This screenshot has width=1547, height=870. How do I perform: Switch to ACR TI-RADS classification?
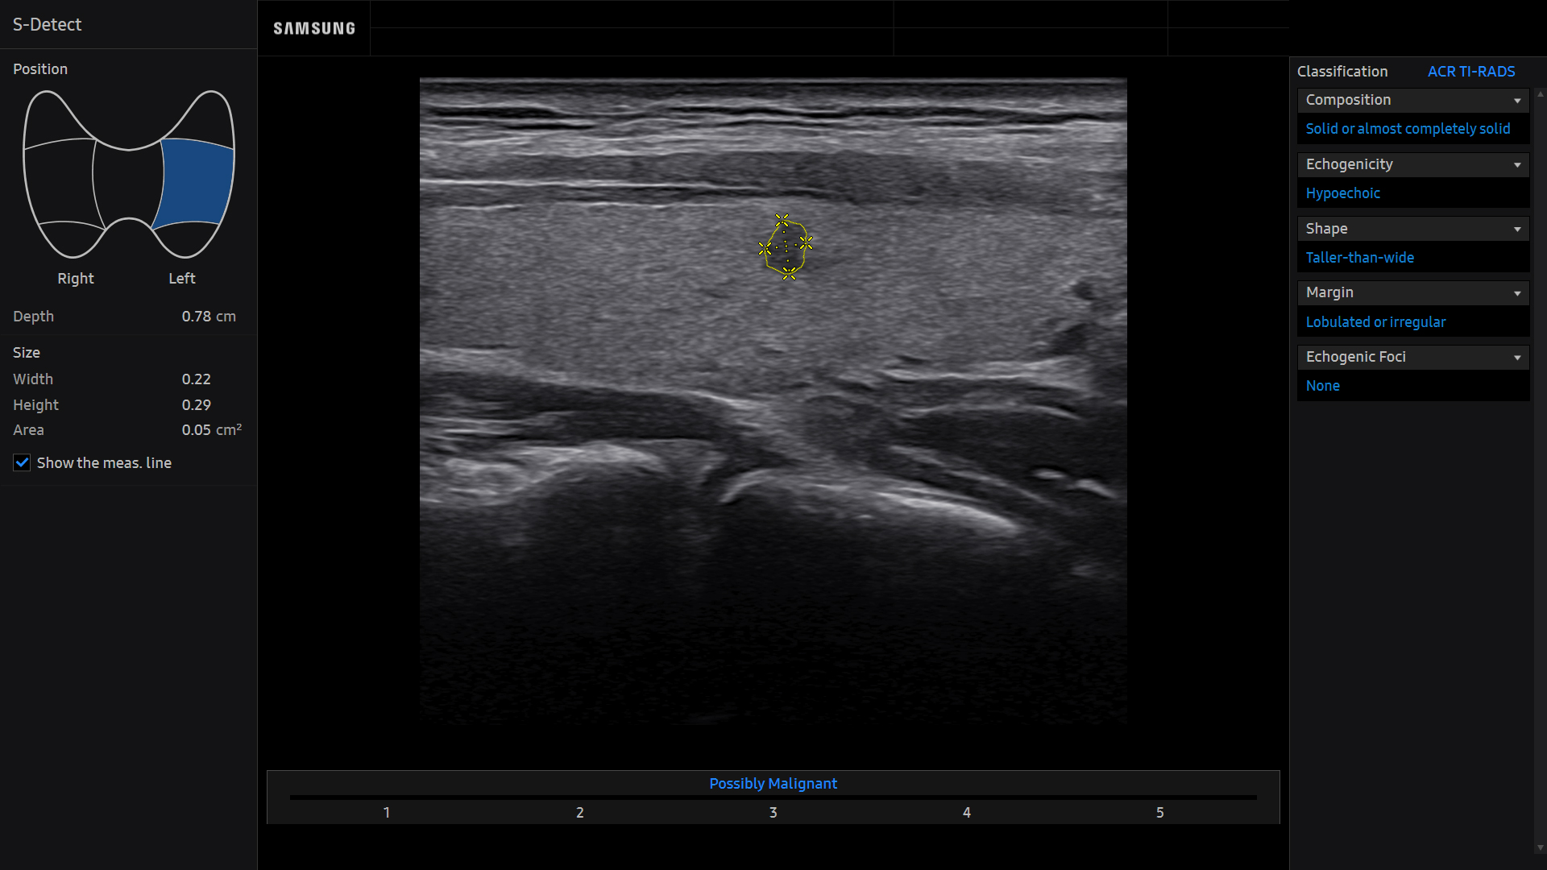1471,72
